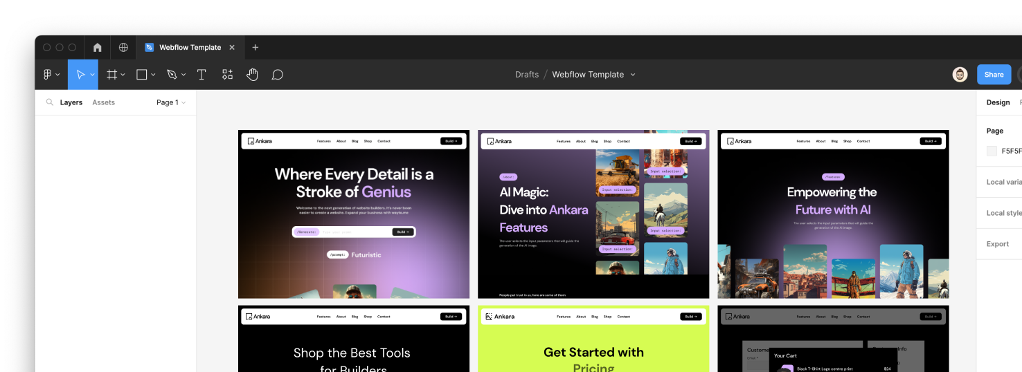
Task: Click Build button in AI Magic frame nav
Action: [690, 141]
